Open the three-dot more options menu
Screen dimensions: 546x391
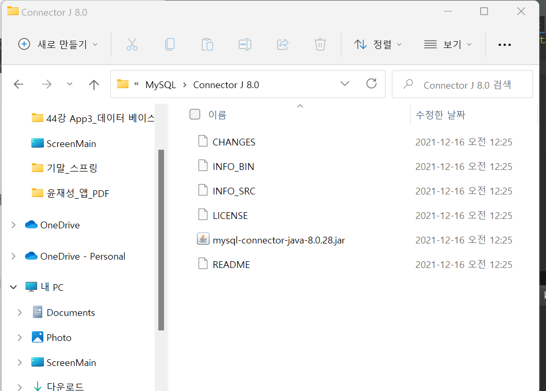click(x=505, y=44)
